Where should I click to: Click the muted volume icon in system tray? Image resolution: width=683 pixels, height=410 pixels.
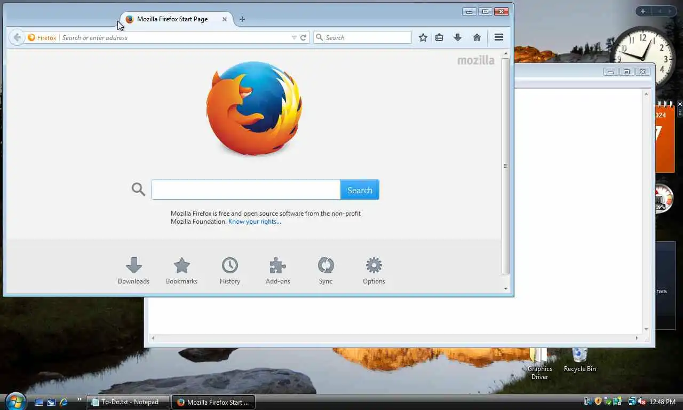pos(642,401)
